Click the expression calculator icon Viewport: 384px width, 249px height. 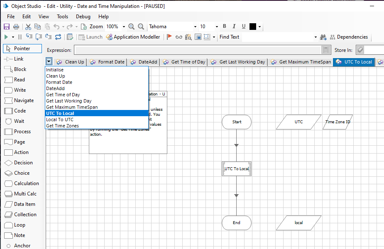[326, 50]
